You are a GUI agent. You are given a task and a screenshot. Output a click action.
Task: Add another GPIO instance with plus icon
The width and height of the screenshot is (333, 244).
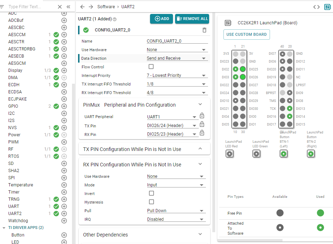pyautogui.click(x=64, y=106)
